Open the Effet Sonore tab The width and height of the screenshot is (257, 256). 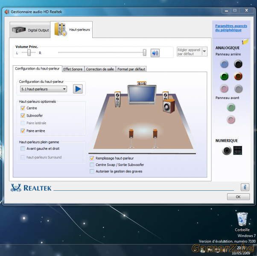point(73,69)
